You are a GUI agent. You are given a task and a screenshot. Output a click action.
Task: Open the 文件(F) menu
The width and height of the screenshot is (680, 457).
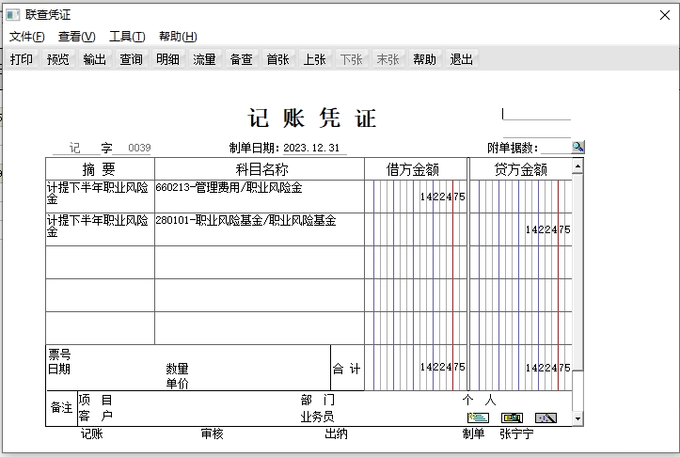coord(27,37)
